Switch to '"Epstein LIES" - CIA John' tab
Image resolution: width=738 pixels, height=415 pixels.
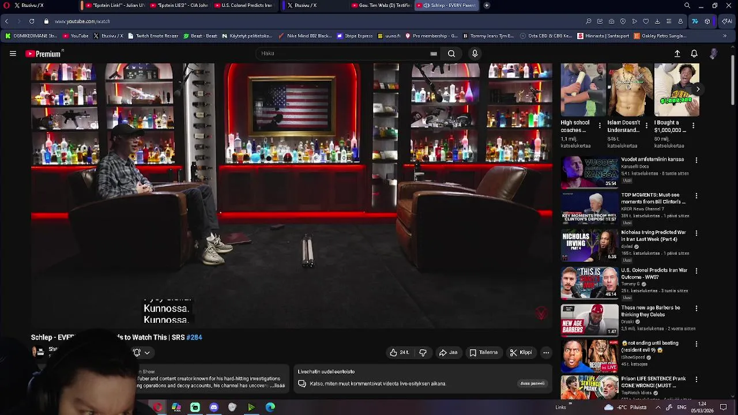click(180, 5)
